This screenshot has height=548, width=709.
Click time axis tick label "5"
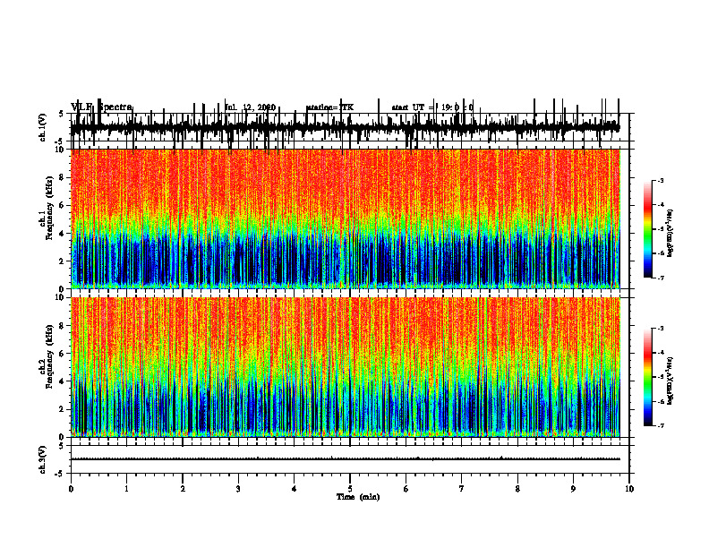350,489
